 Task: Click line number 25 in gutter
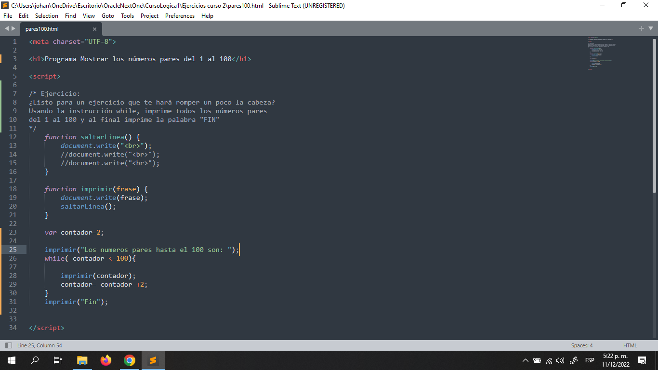(x=13, y=250)
